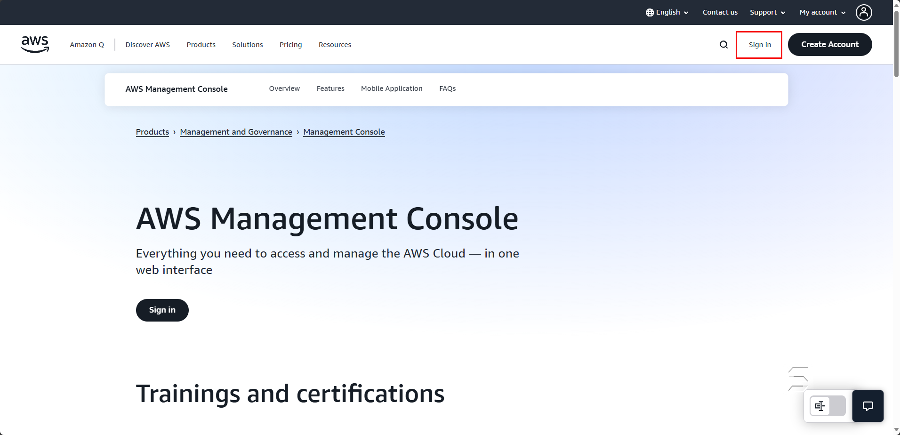Screen dimensions: 900x435
Task: Click the Create Account button
Action: click(x=830, y=44)
